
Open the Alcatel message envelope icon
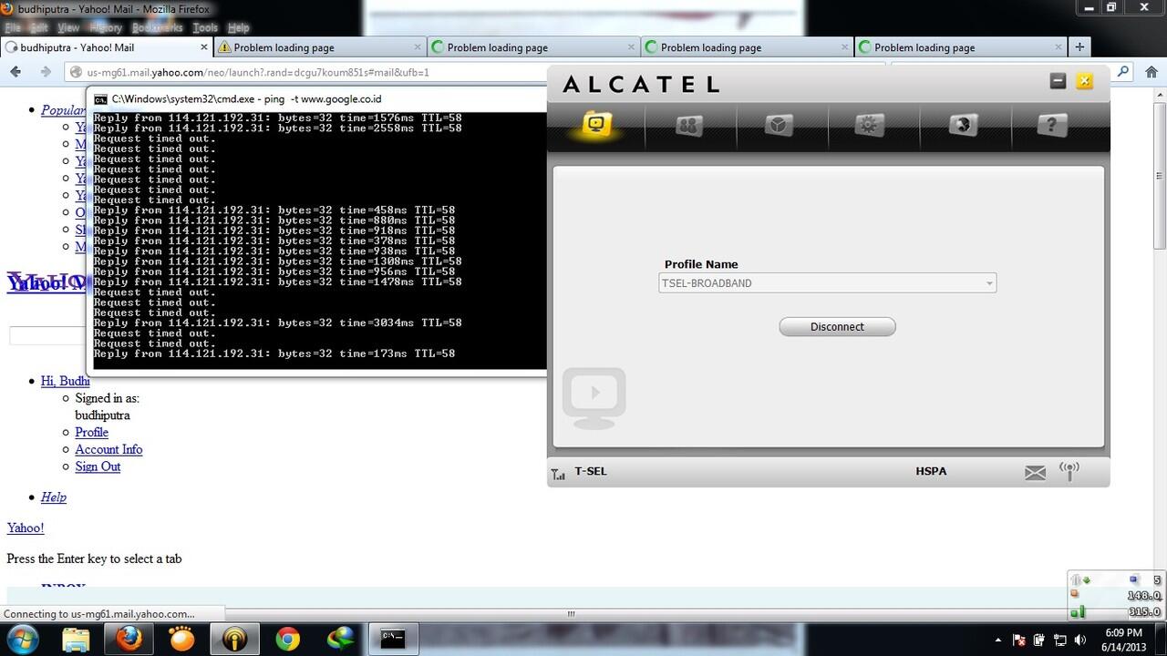(x=1035, y=473)
